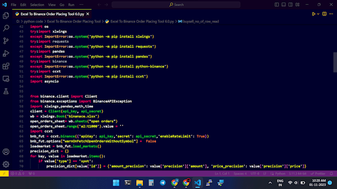Click the ports forwarded indicator showing 0

click(32, 174)
